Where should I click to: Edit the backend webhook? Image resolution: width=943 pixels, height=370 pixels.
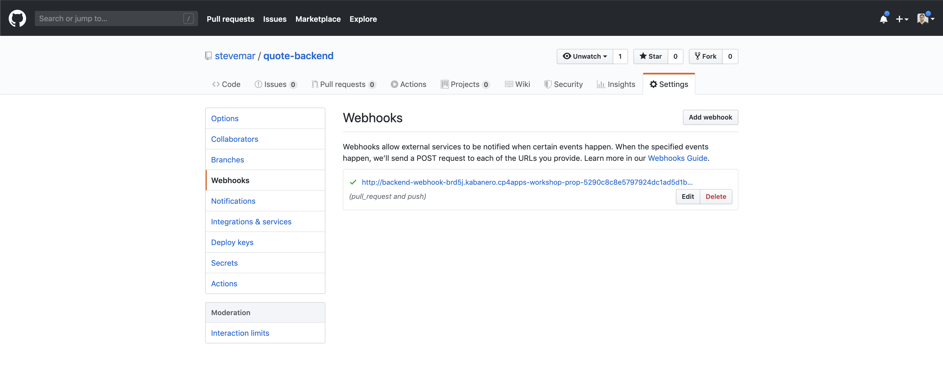[x=688, y=197]
